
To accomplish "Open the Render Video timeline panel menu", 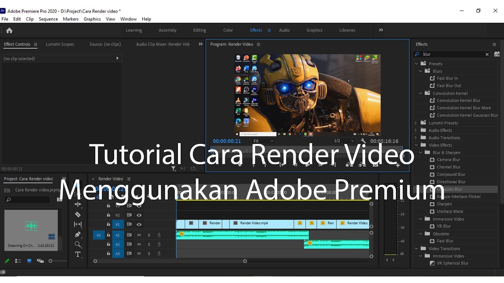I will (129, 179).
